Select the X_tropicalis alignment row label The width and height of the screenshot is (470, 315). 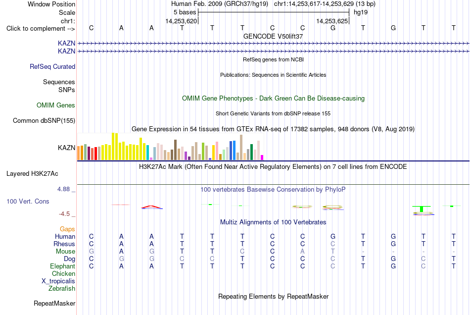pos(58,281)
